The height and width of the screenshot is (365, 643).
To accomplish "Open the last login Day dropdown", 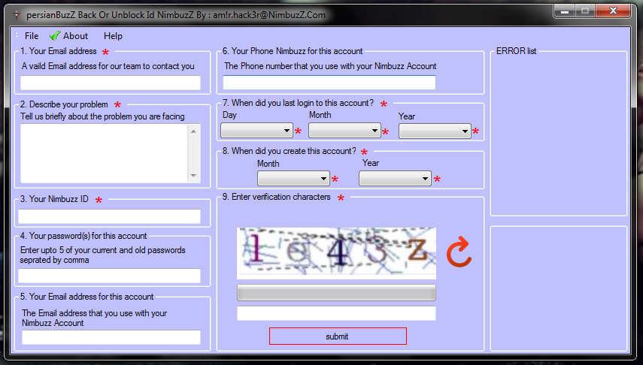I will click(x=256, y=131).
